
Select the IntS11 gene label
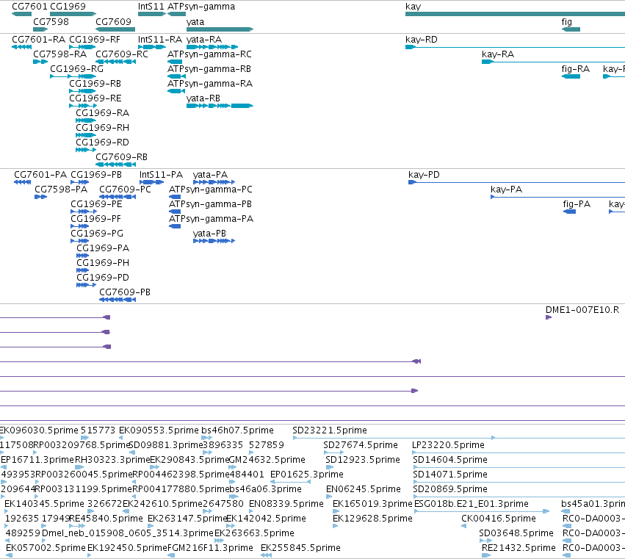coord(151,7)
